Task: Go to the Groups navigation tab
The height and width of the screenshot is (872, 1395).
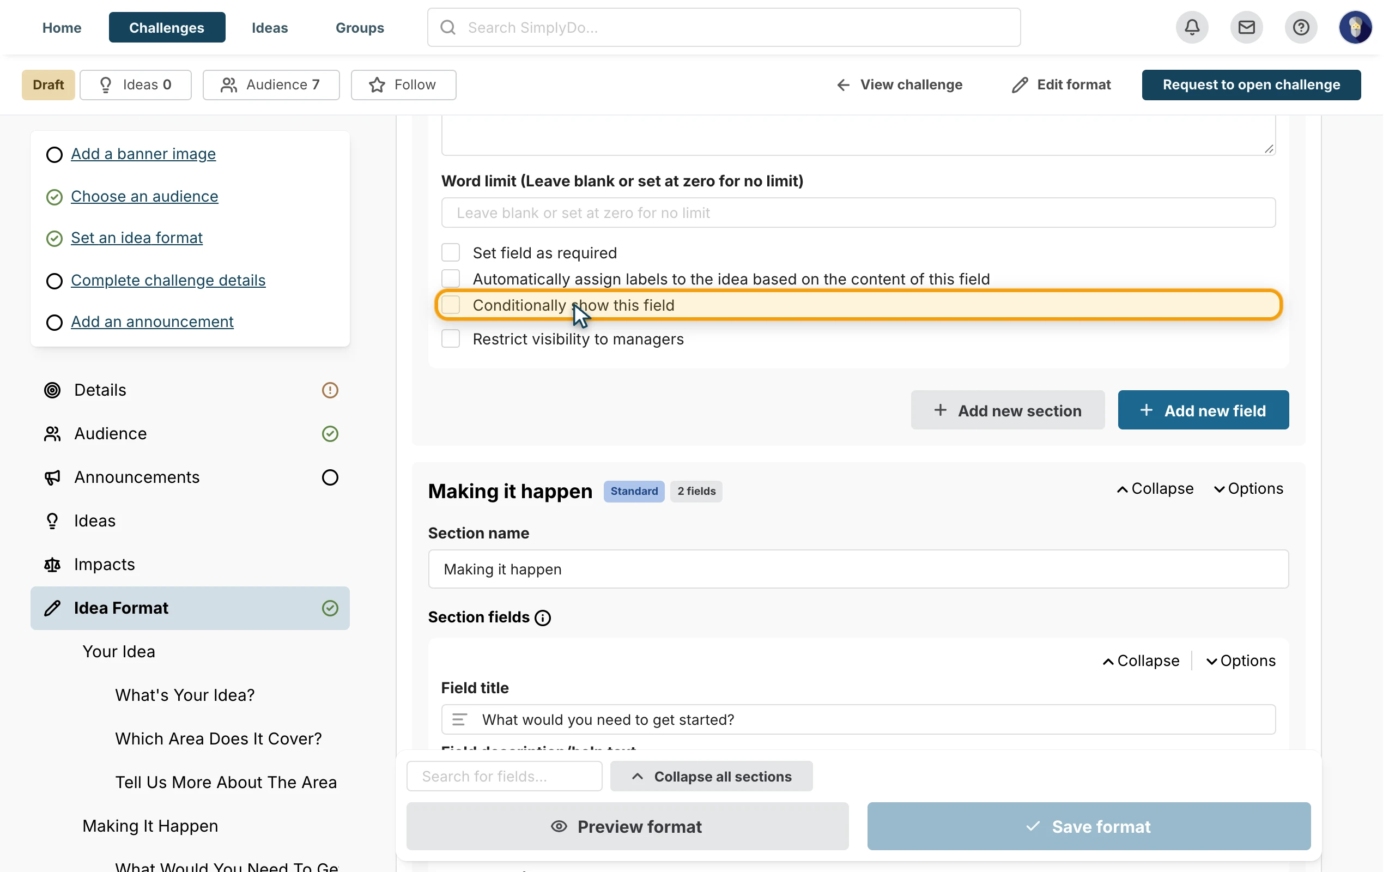Action: 360,27
